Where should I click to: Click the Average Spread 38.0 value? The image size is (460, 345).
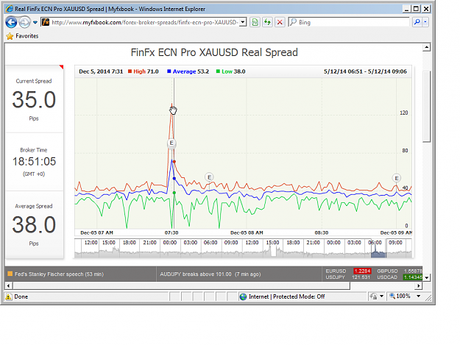[34, 225]
